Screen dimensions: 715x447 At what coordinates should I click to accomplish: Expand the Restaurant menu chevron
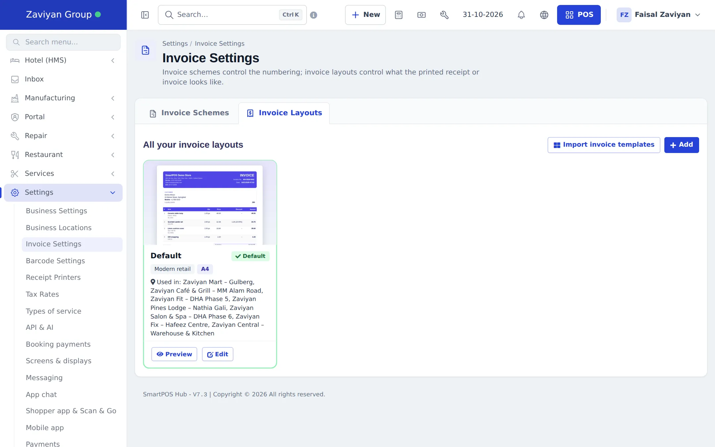(x=113, y=155)
